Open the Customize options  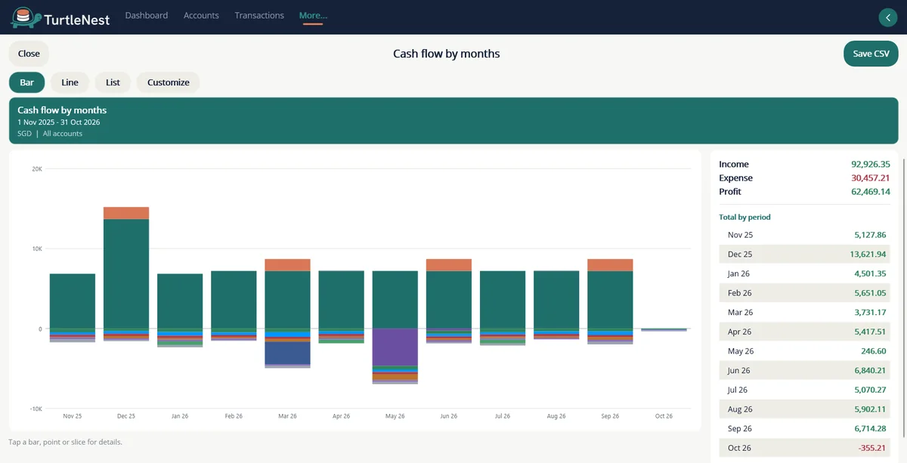pos(169,82)
